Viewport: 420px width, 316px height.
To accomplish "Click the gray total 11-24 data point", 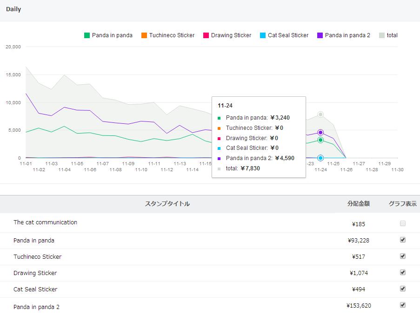I will click(320, 114).
